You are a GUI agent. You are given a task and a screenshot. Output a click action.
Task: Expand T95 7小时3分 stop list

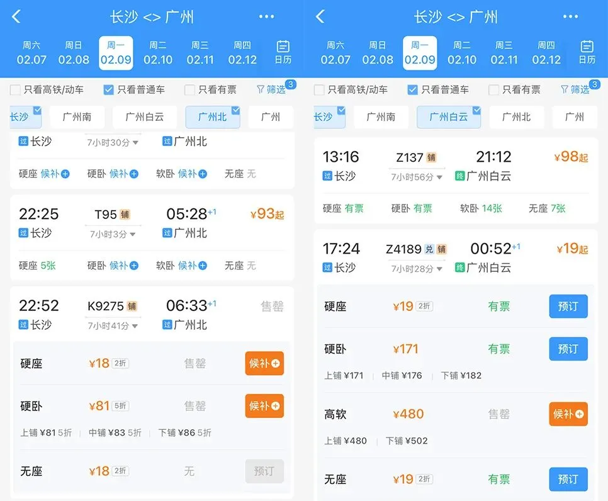[113, 234]
